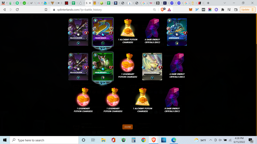
Task: Open the media playlist control
Action: (x=229, y=10)
